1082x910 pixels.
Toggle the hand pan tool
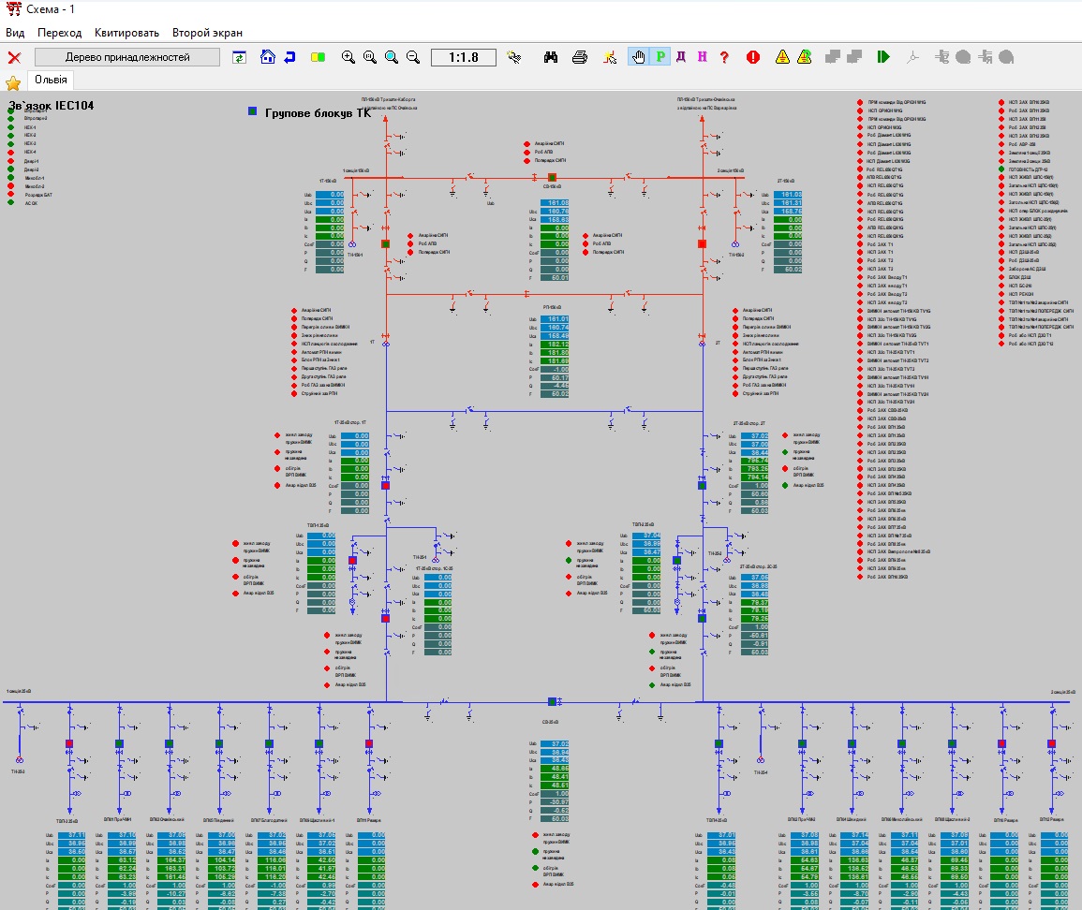(639, 57)
